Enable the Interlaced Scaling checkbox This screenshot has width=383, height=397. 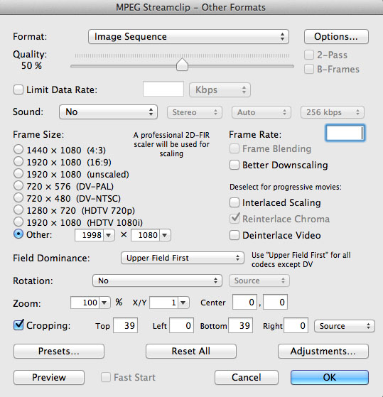tap(234, 202)
